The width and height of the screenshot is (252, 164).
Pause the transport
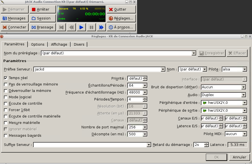pos(91,27)
